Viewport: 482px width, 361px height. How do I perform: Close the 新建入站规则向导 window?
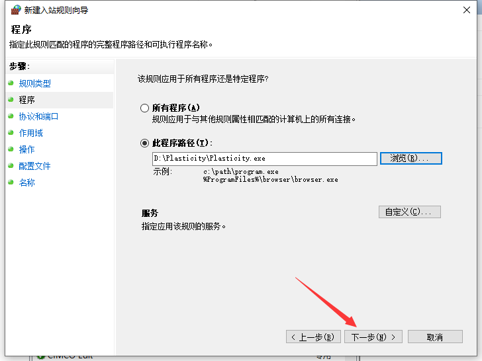[466, 11]
